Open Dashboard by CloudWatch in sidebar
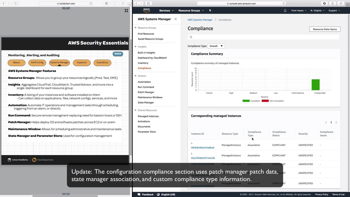Image resolution: width=350 pixels, height=197 pixels. (152, 58)
